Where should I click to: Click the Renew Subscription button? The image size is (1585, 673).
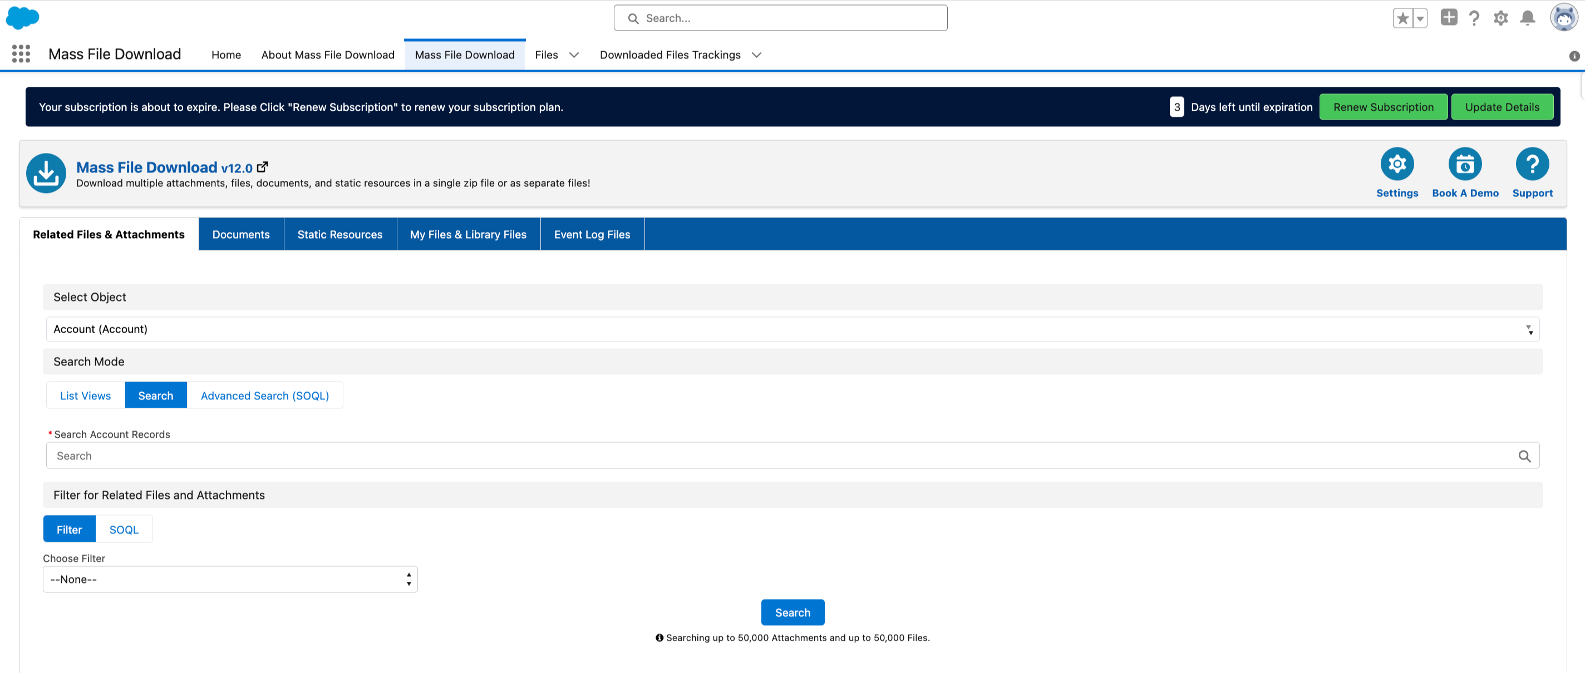(x=1382, y=107)
